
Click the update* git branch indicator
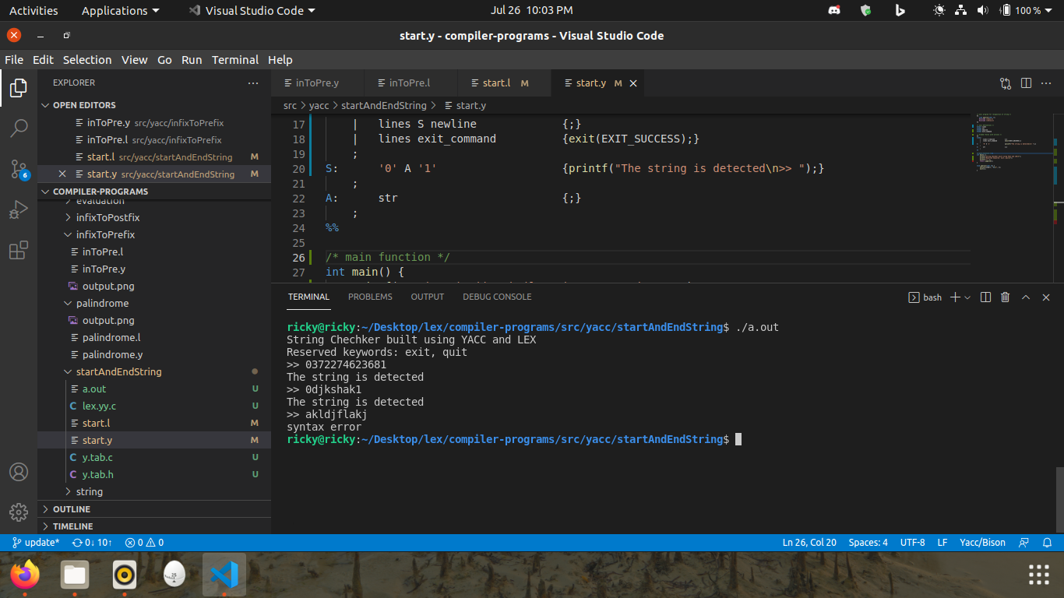click(x=36, y=542)
